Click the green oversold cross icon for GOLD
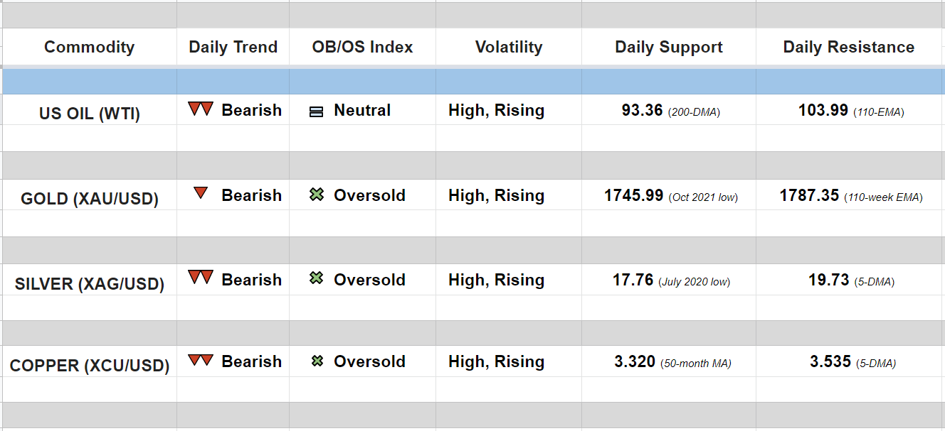 click(317, 195)
